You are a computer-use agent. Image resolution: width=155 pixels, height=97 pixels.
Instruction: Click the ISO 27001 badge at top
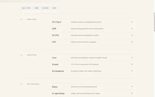click(45, 8)
